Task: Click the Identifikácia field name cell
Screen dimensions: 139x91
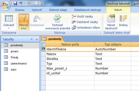Action: click(x=70, y=49)
